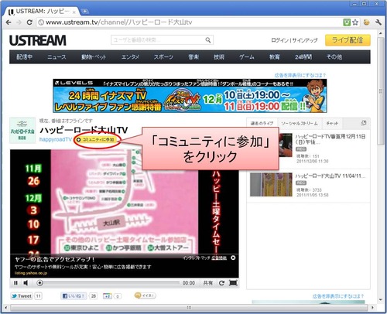
Task: Reload the page in the browser
Action: [x=29, y=22]
